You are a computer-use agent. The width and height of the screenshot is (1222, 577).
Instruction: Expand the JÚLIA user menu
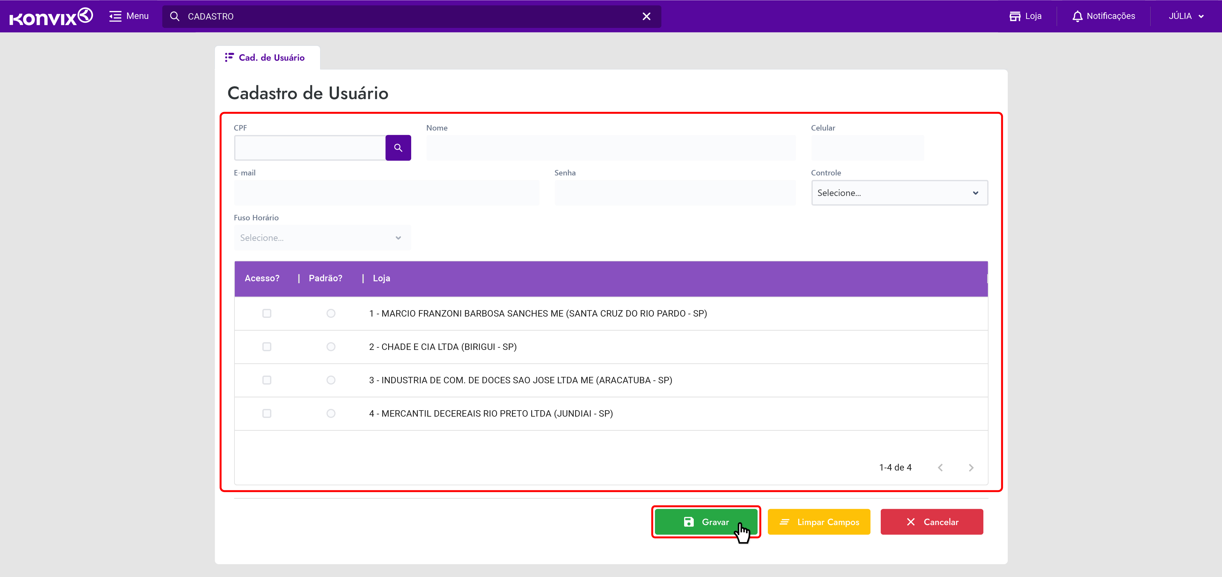pos(1186,16)
